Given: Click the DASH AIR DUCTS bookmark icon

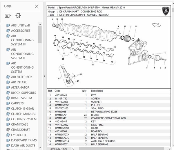Looking at the screenshot, I should tap(8, 146).
